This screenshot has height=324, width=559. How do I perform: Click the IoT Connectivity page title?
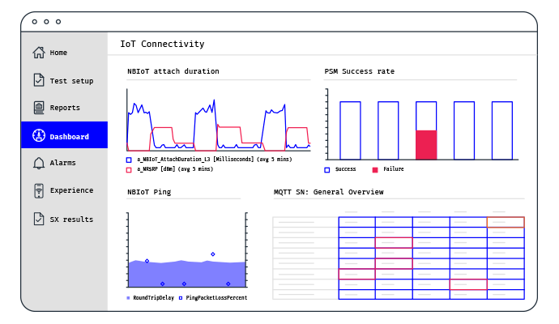coord(162,44)
